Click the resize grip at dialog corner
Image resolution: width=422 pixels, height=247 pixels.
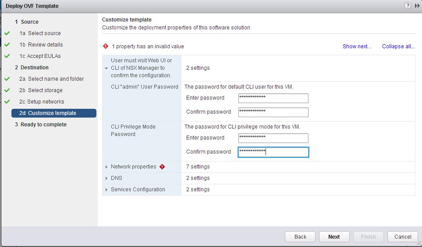pyautogui.click(x=418, y=243)
